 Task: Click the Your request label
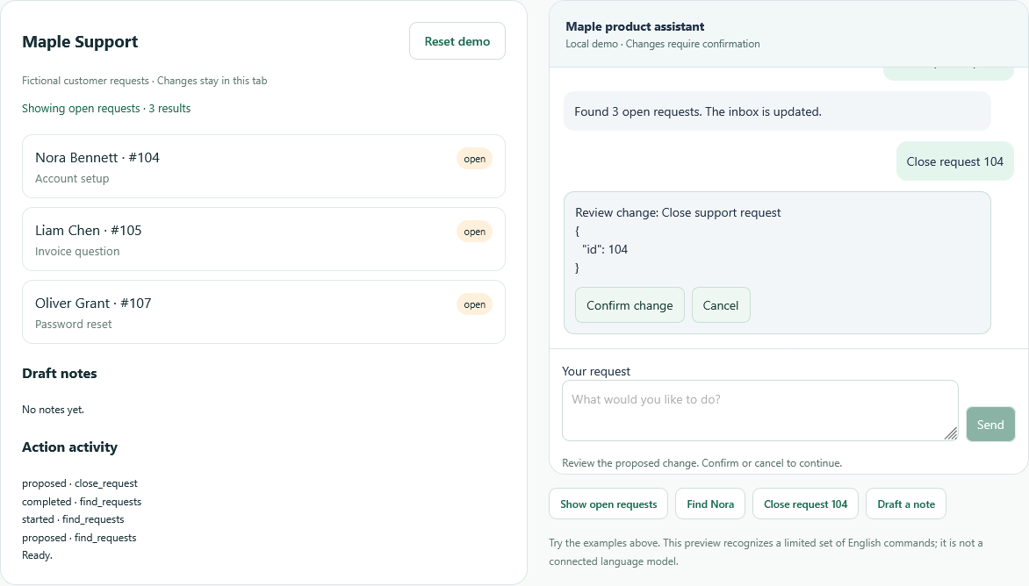click(x=596, y=371)
